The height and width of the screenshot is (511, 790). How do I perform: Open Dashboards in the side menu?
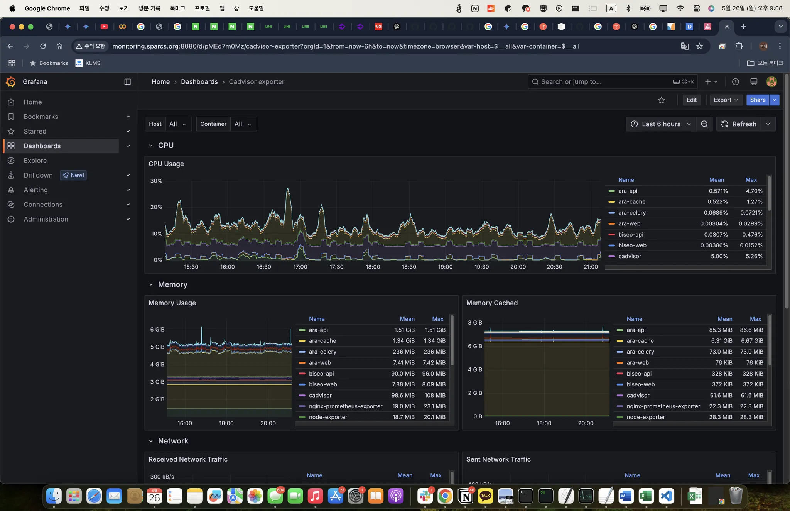42,146
